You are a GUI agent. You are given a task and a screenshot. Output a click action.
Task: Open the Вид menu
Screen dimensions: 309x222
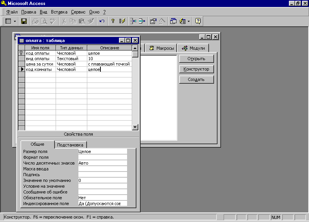point(43,12)
